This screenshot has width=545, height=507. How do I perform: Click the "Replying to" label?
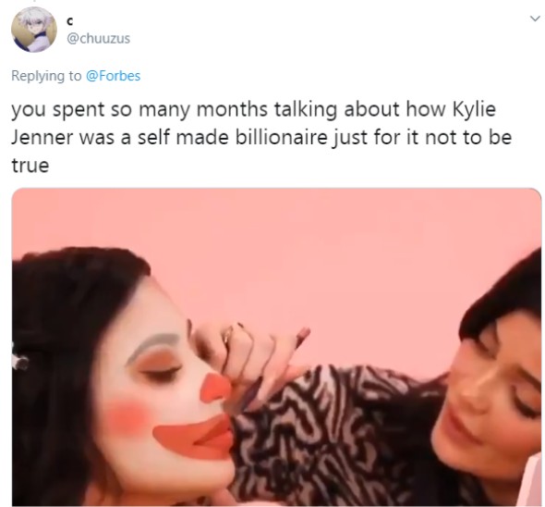point(46,76)
